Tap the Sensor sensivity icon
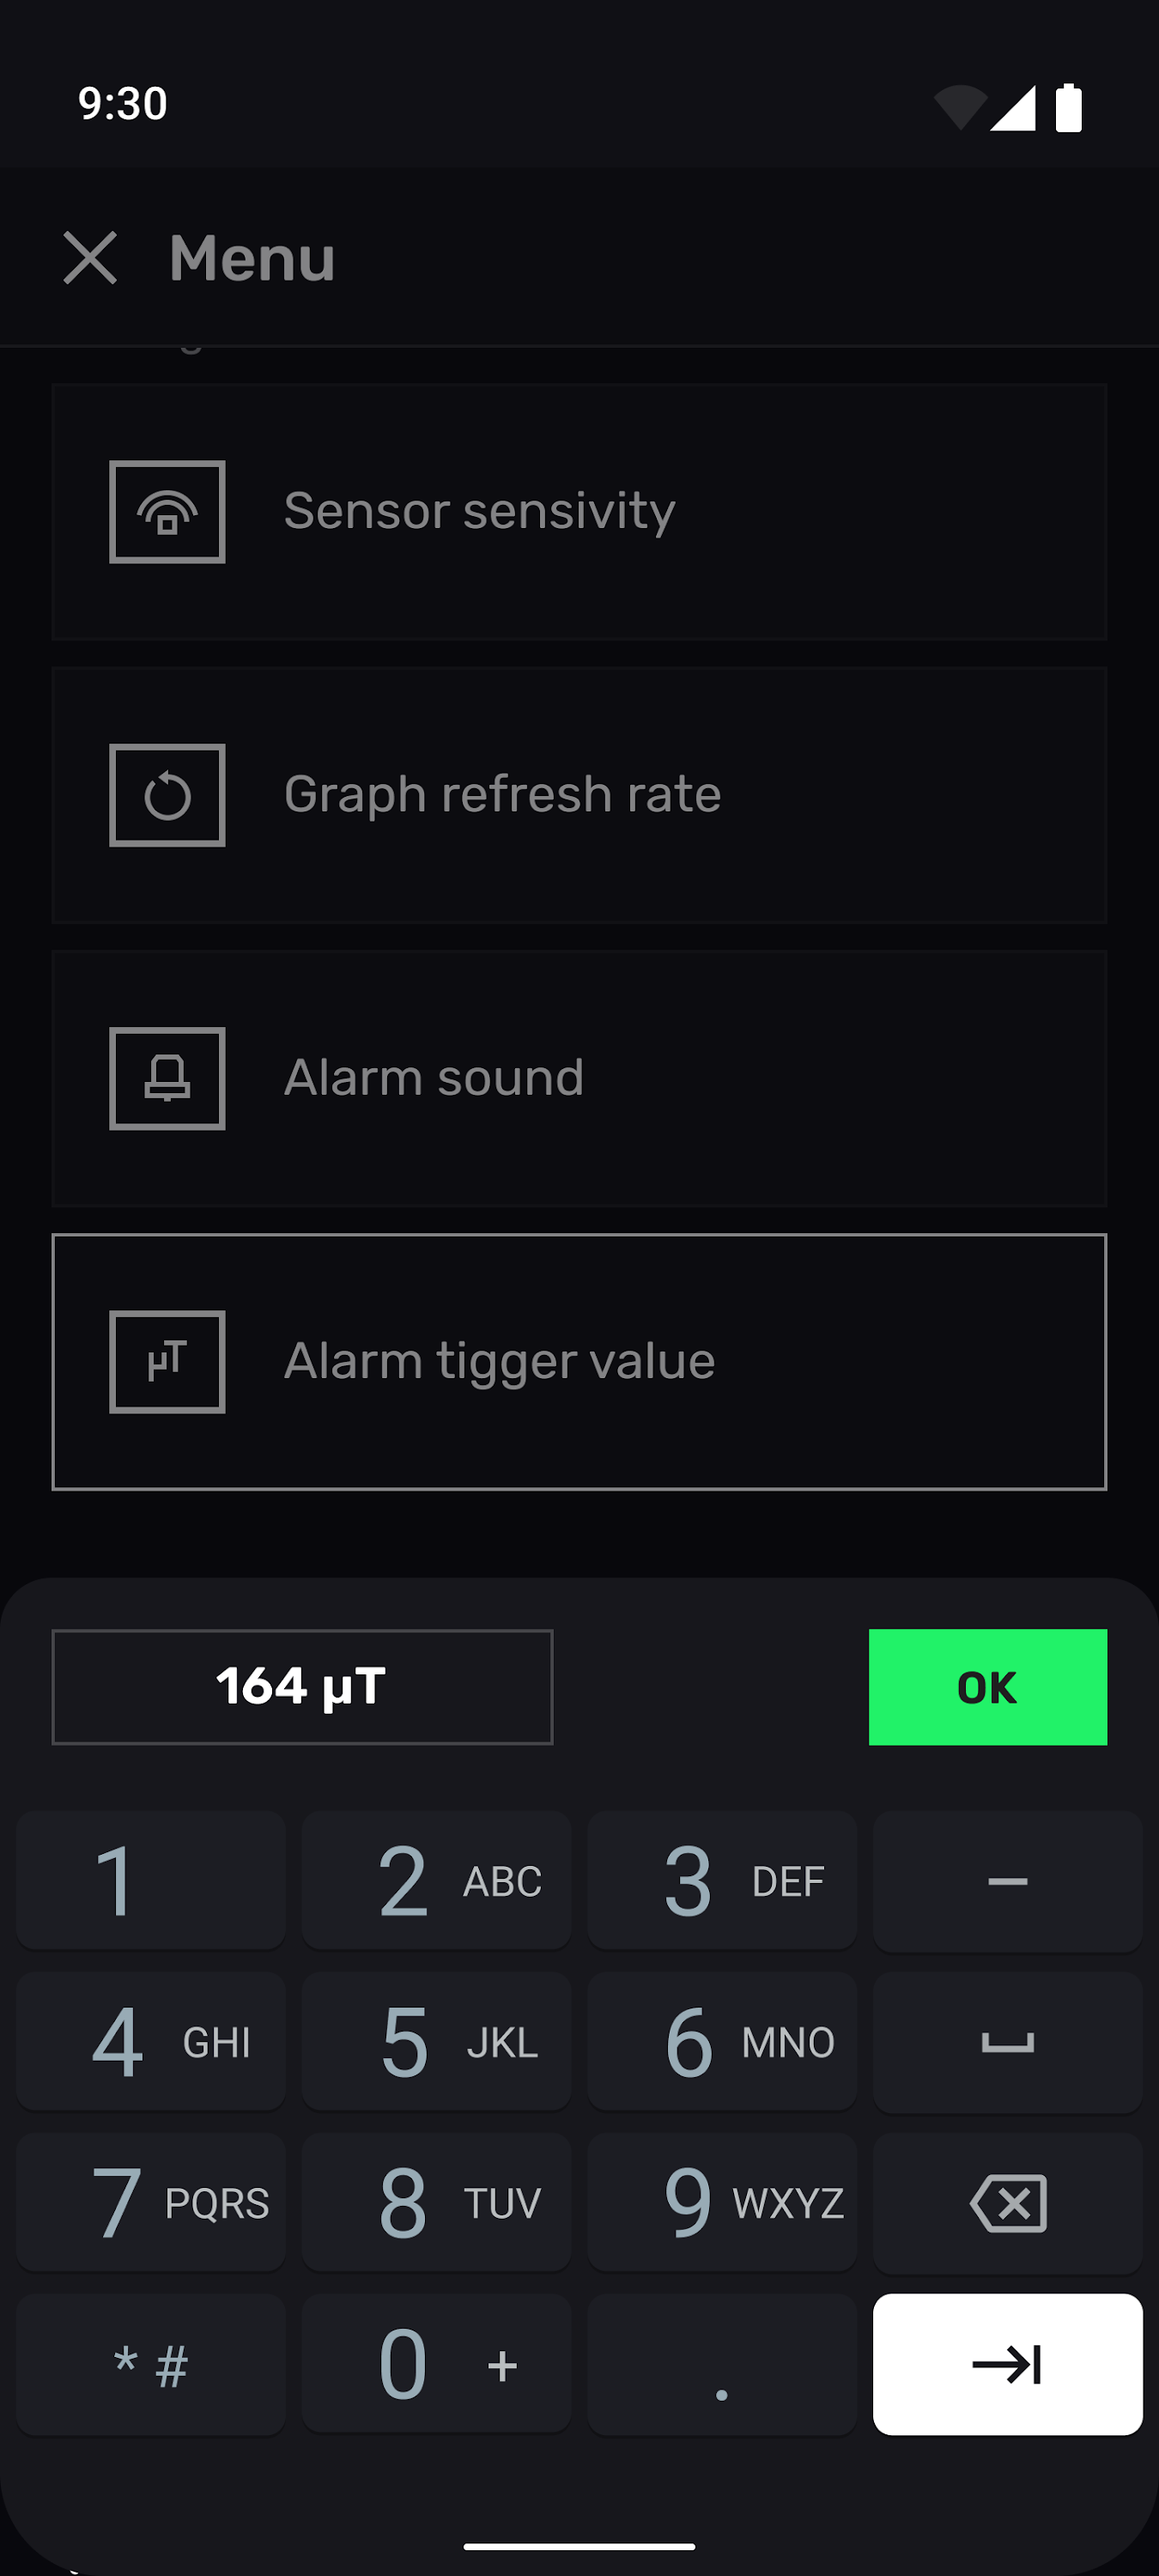Image resolution: width=1159 pixels, height=2576 pixels. tap(167, 512)
